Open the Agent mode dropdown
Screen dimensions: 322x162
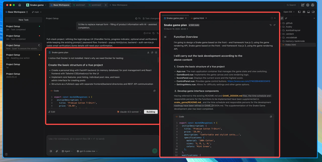coord(67,151)
